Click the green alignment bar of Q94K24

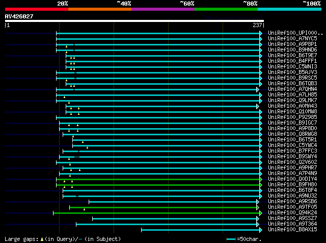[x=156, y=213]
